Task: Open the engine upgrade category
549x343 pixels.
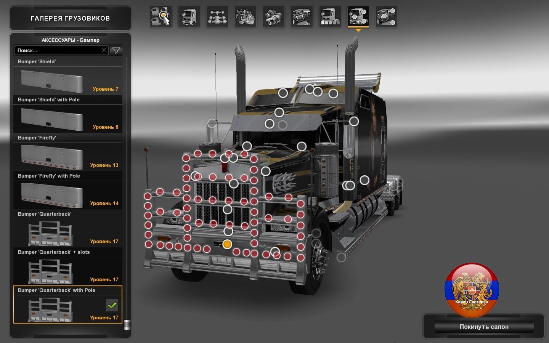Action: [x=245, y=17]
